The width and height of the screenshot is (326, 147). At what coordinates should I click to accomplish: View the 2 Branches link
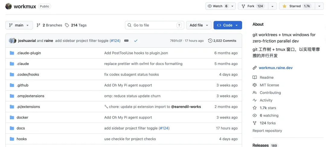point(50,25)
